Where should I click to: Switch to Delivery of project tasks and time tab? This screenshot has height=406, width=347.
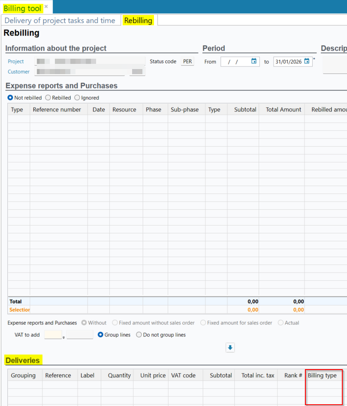pyautogui.click(x=60, y=21)
